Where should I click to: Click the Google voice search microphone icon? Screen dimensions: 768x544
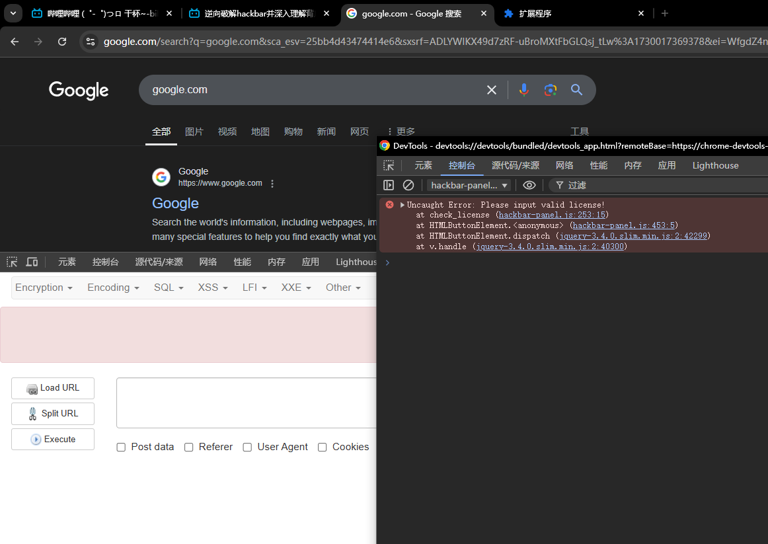point(523,90)
